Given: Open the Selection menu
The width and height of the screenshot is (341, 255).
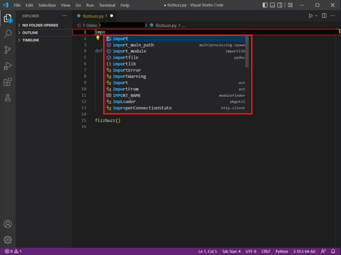Looking at the screenshot, I should 47,5.
